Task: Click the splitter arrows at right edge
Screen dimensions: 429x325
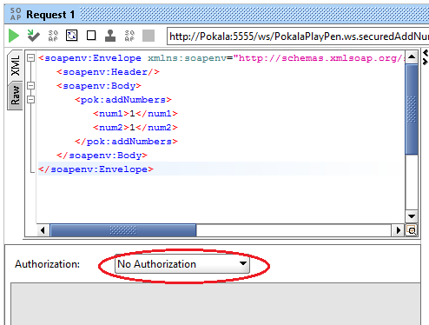Action: (426, 57)
